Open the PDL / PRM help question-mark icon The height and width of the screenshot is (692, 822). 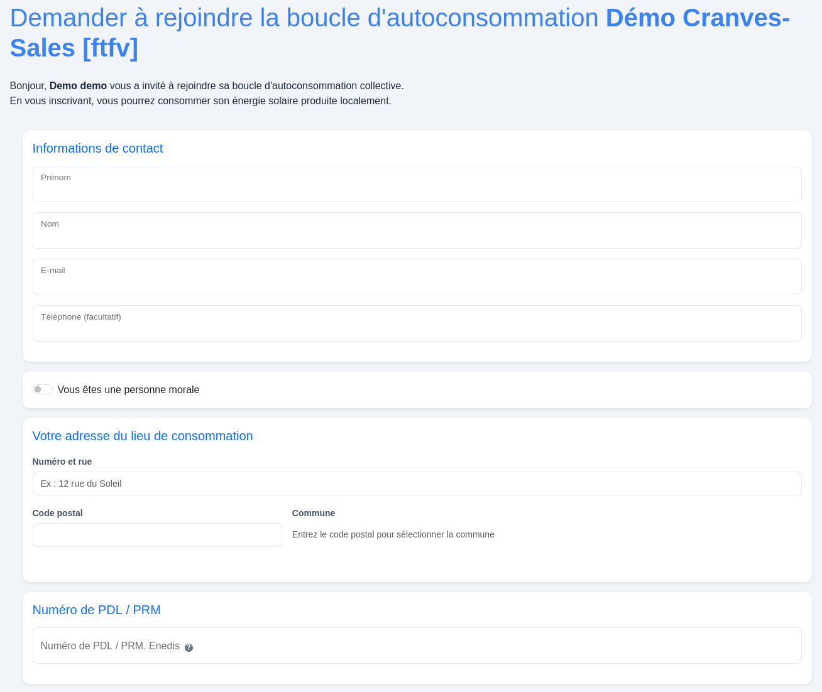(x=189, y=647)
